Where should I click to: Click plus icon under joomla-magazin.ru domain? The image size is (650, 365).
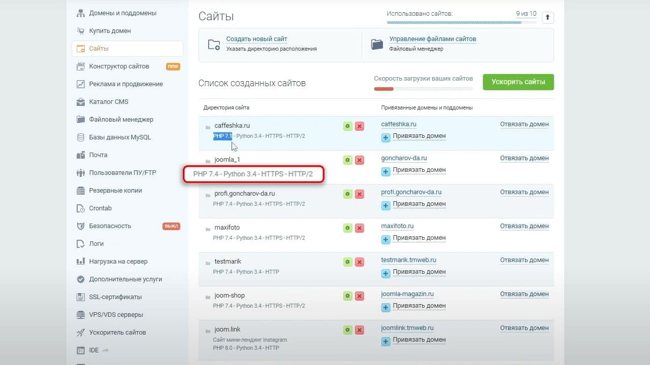385,307
